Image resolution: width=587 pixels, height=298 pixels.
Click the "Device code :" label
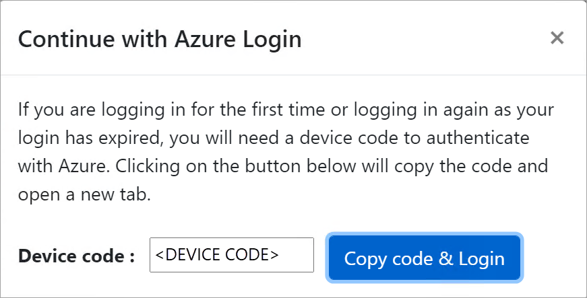coord(77,256)
